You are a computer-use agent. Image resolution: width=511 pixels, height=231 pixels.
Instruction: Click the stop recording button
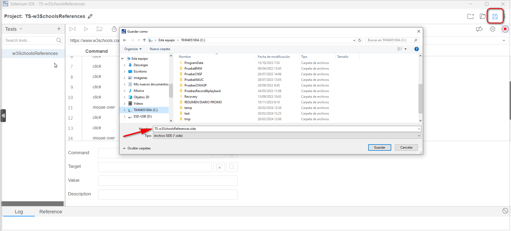[505, 29]
